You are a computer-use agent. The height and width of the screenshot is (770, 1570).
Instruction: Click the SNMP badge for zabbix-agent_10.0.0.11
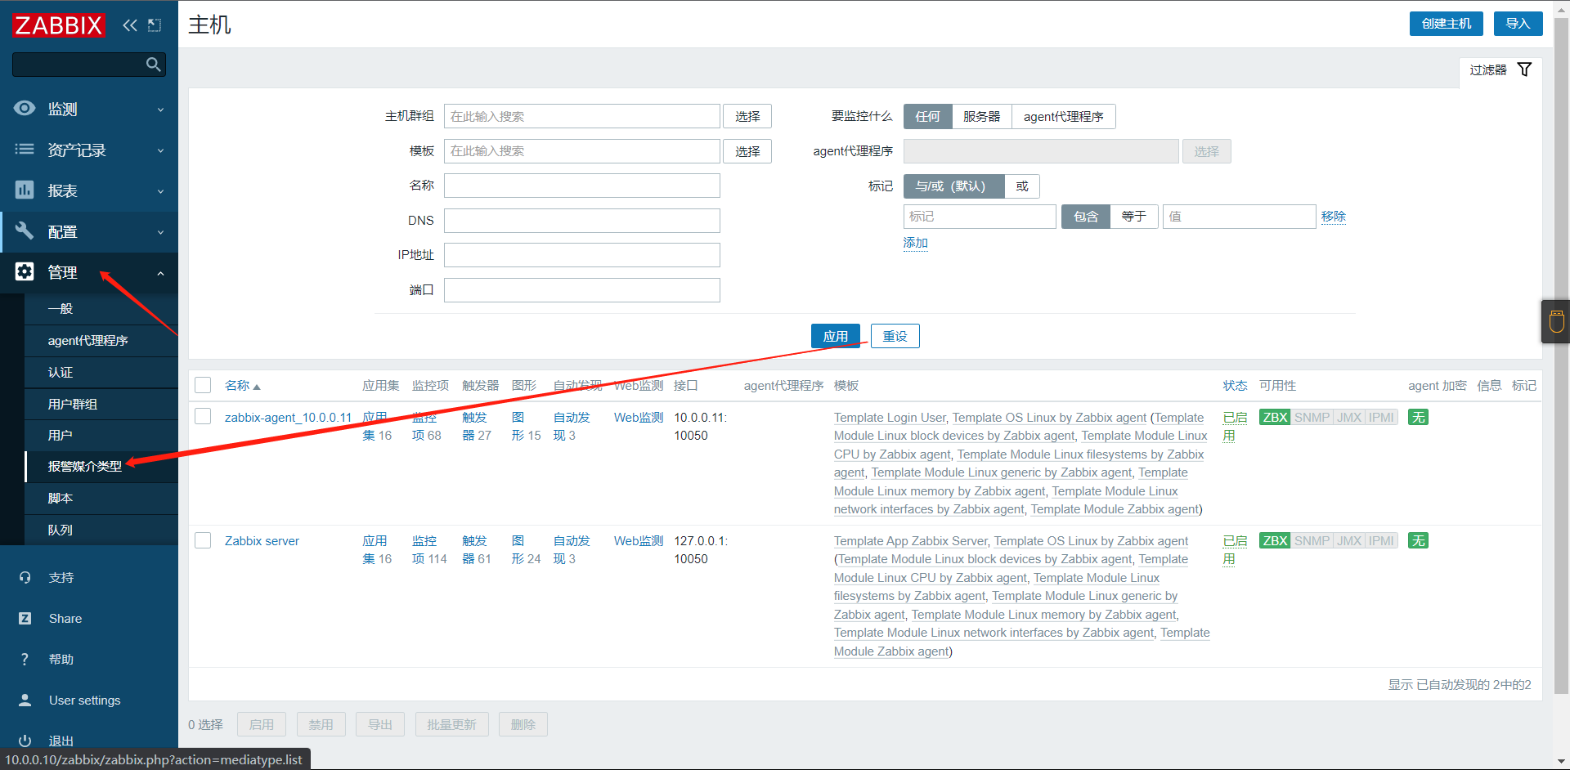[1312, 418]
